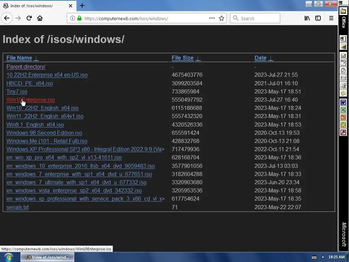The width and height of the screenshot is (349, 262).
Task: Launch Microsoft Access from the Shortcut Bar
Action: (343, 133)
